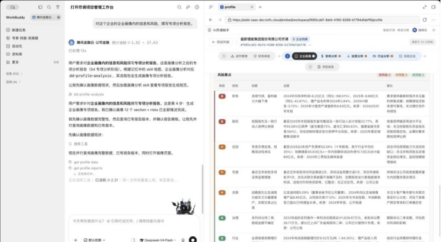The image size is (441, 242).
Task: Open the 默认权限 permission dropdown
Action: coord(94,240)
